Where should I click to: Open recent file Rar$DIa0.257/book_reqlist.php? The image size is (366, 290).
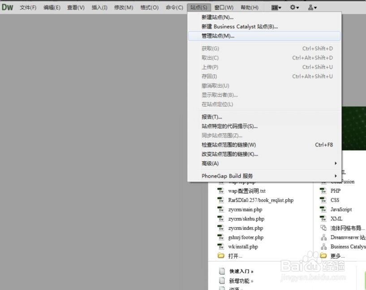pyautogui.click(x=261, y=200)
